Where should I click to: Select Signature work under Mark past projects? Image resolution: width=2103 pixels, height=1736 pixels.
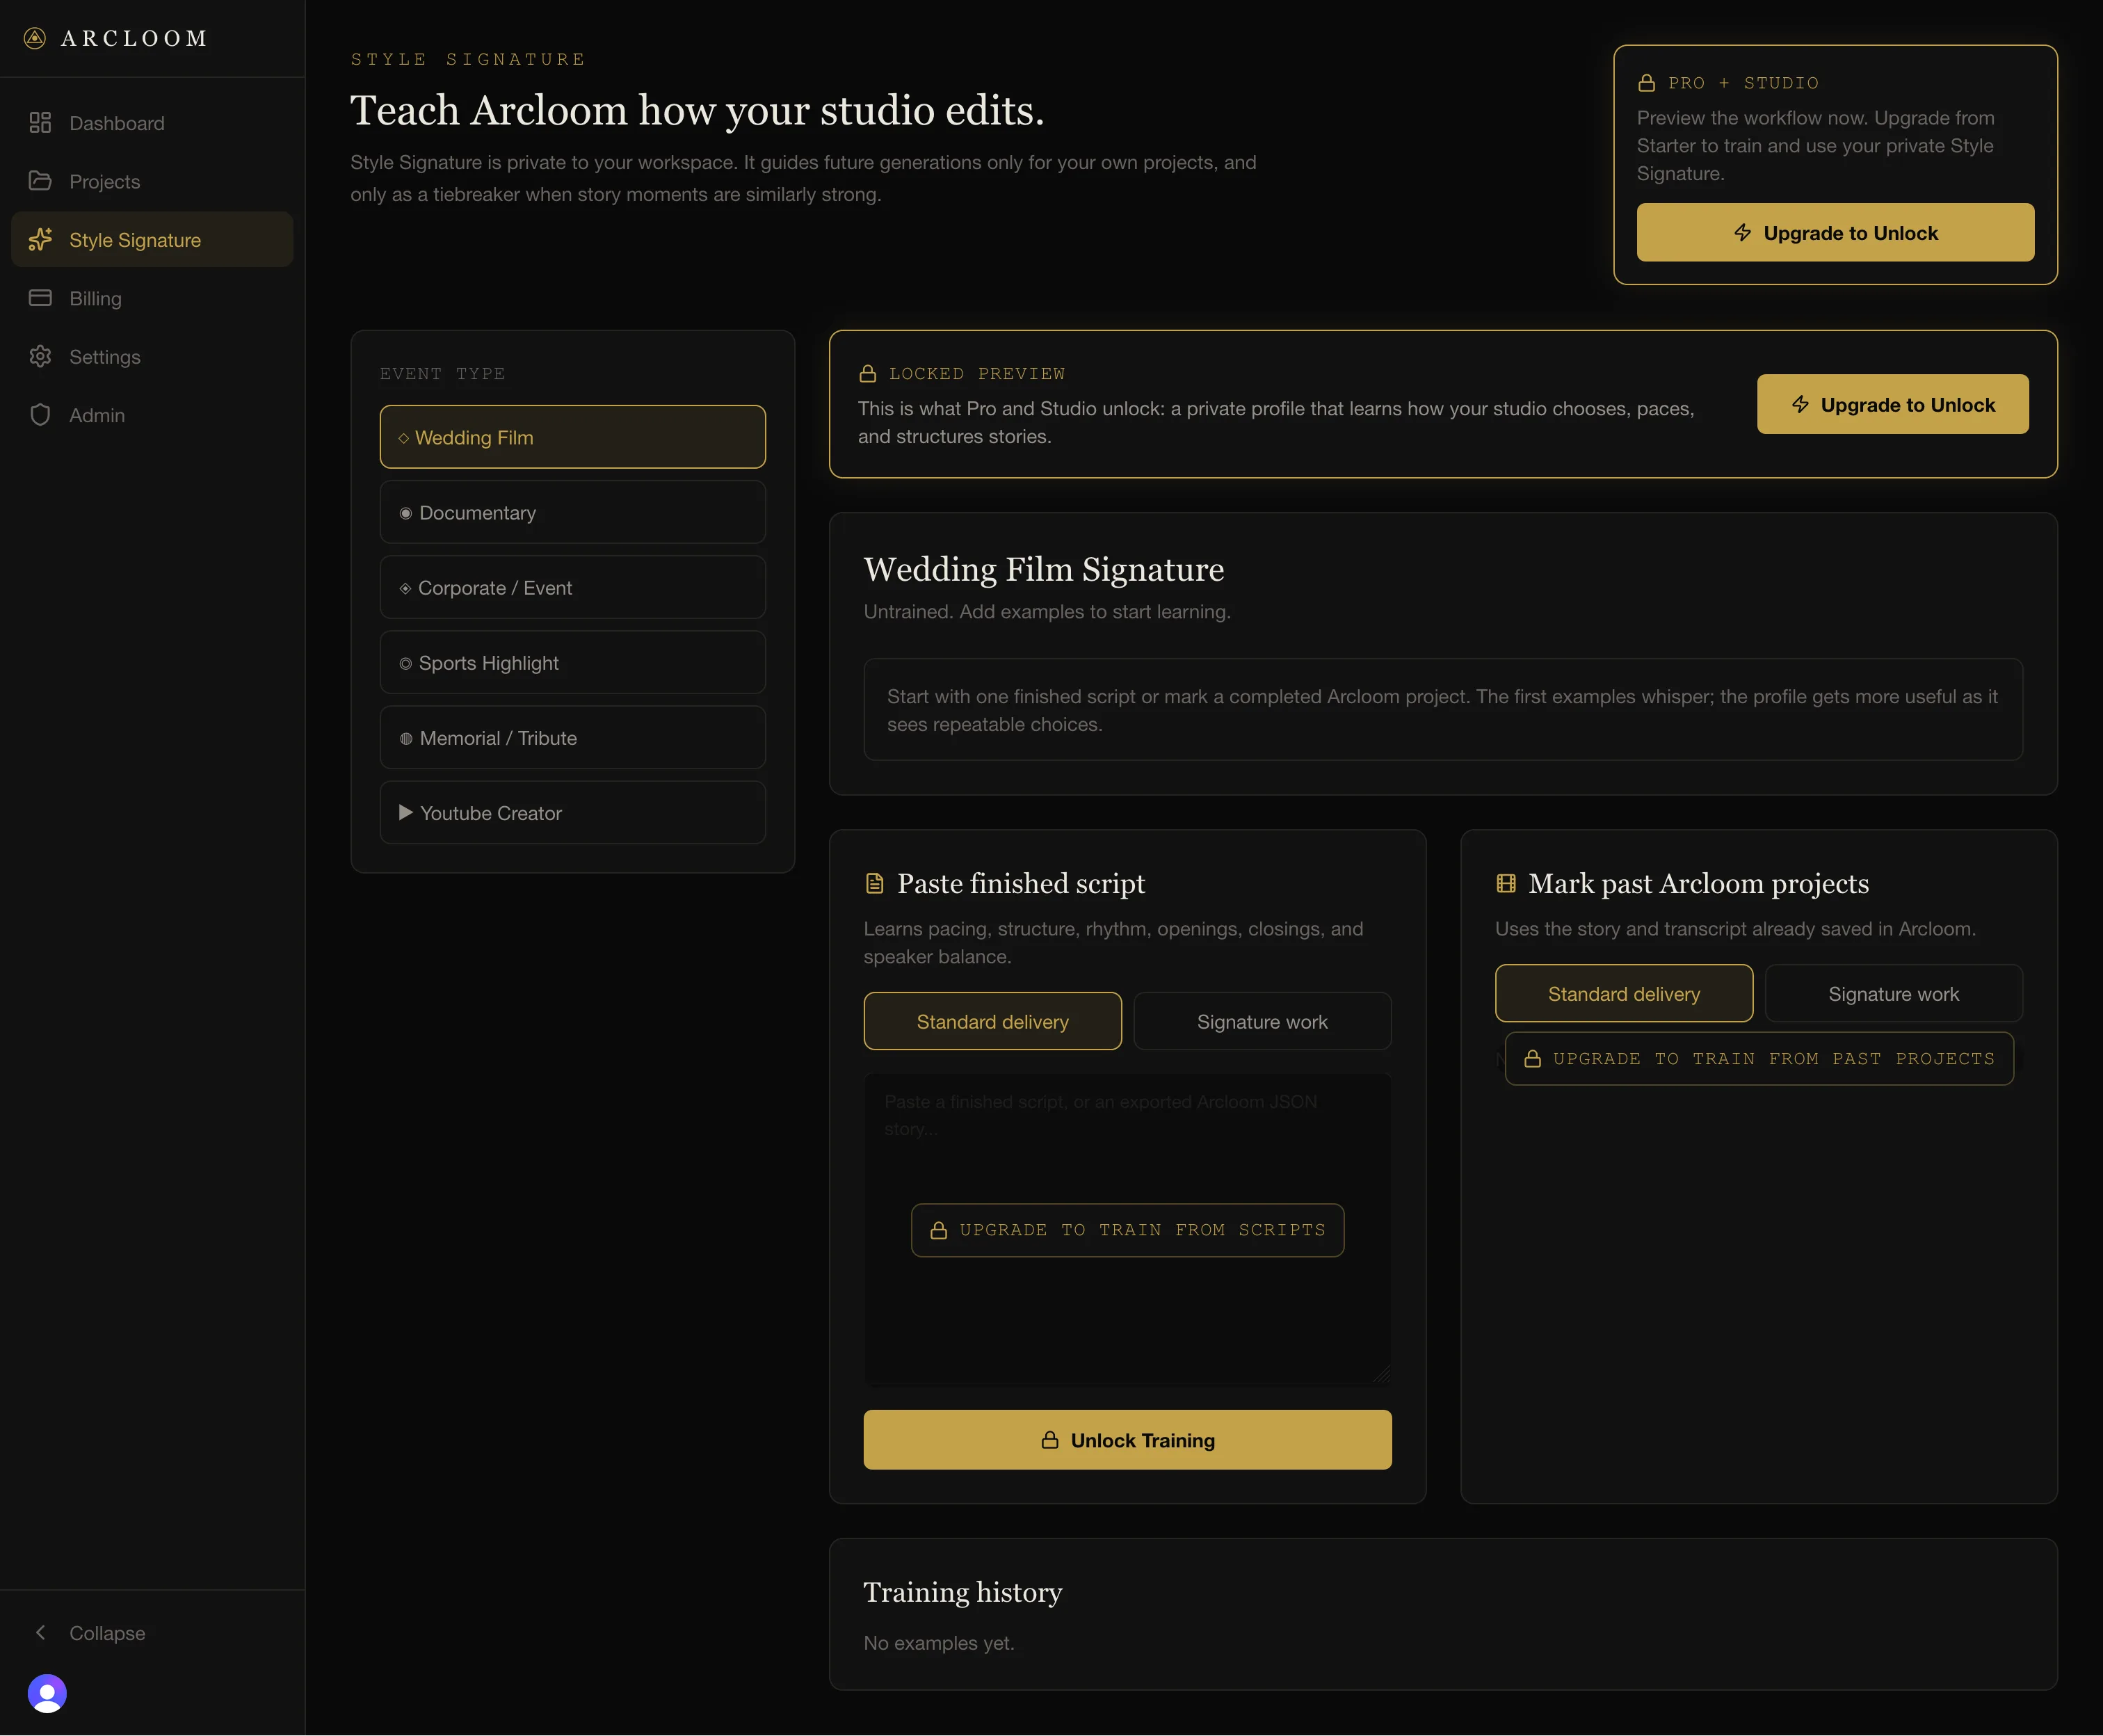pos(1893,993)
